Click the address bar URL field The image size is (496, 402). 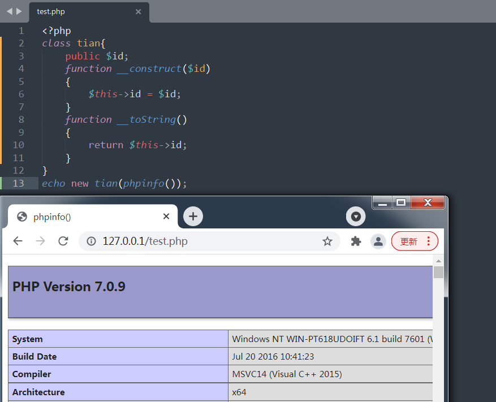click(204, 241)
